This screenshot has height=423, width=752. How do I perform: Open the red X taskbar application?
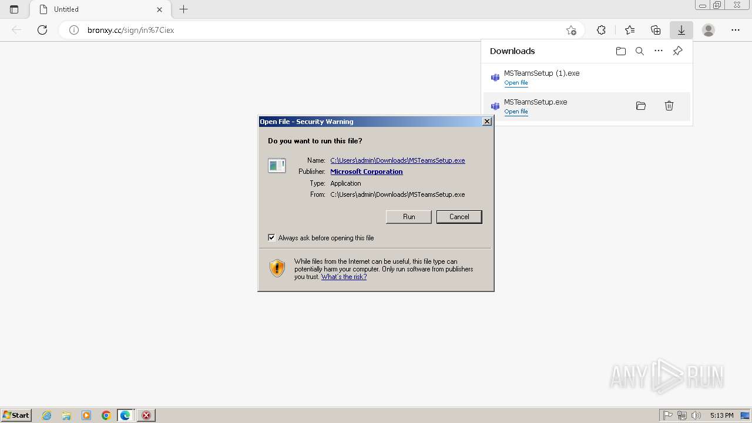146,415
